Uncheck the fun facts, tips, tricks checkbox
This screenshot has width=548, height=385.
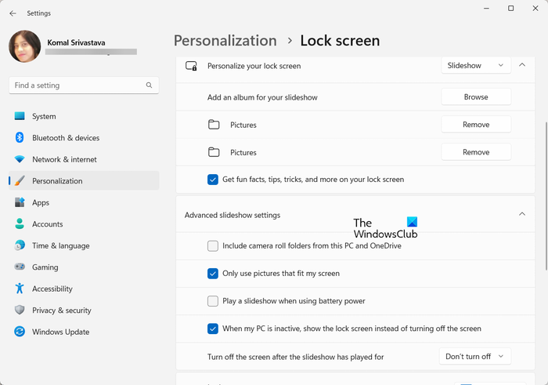tap(213, 180)
